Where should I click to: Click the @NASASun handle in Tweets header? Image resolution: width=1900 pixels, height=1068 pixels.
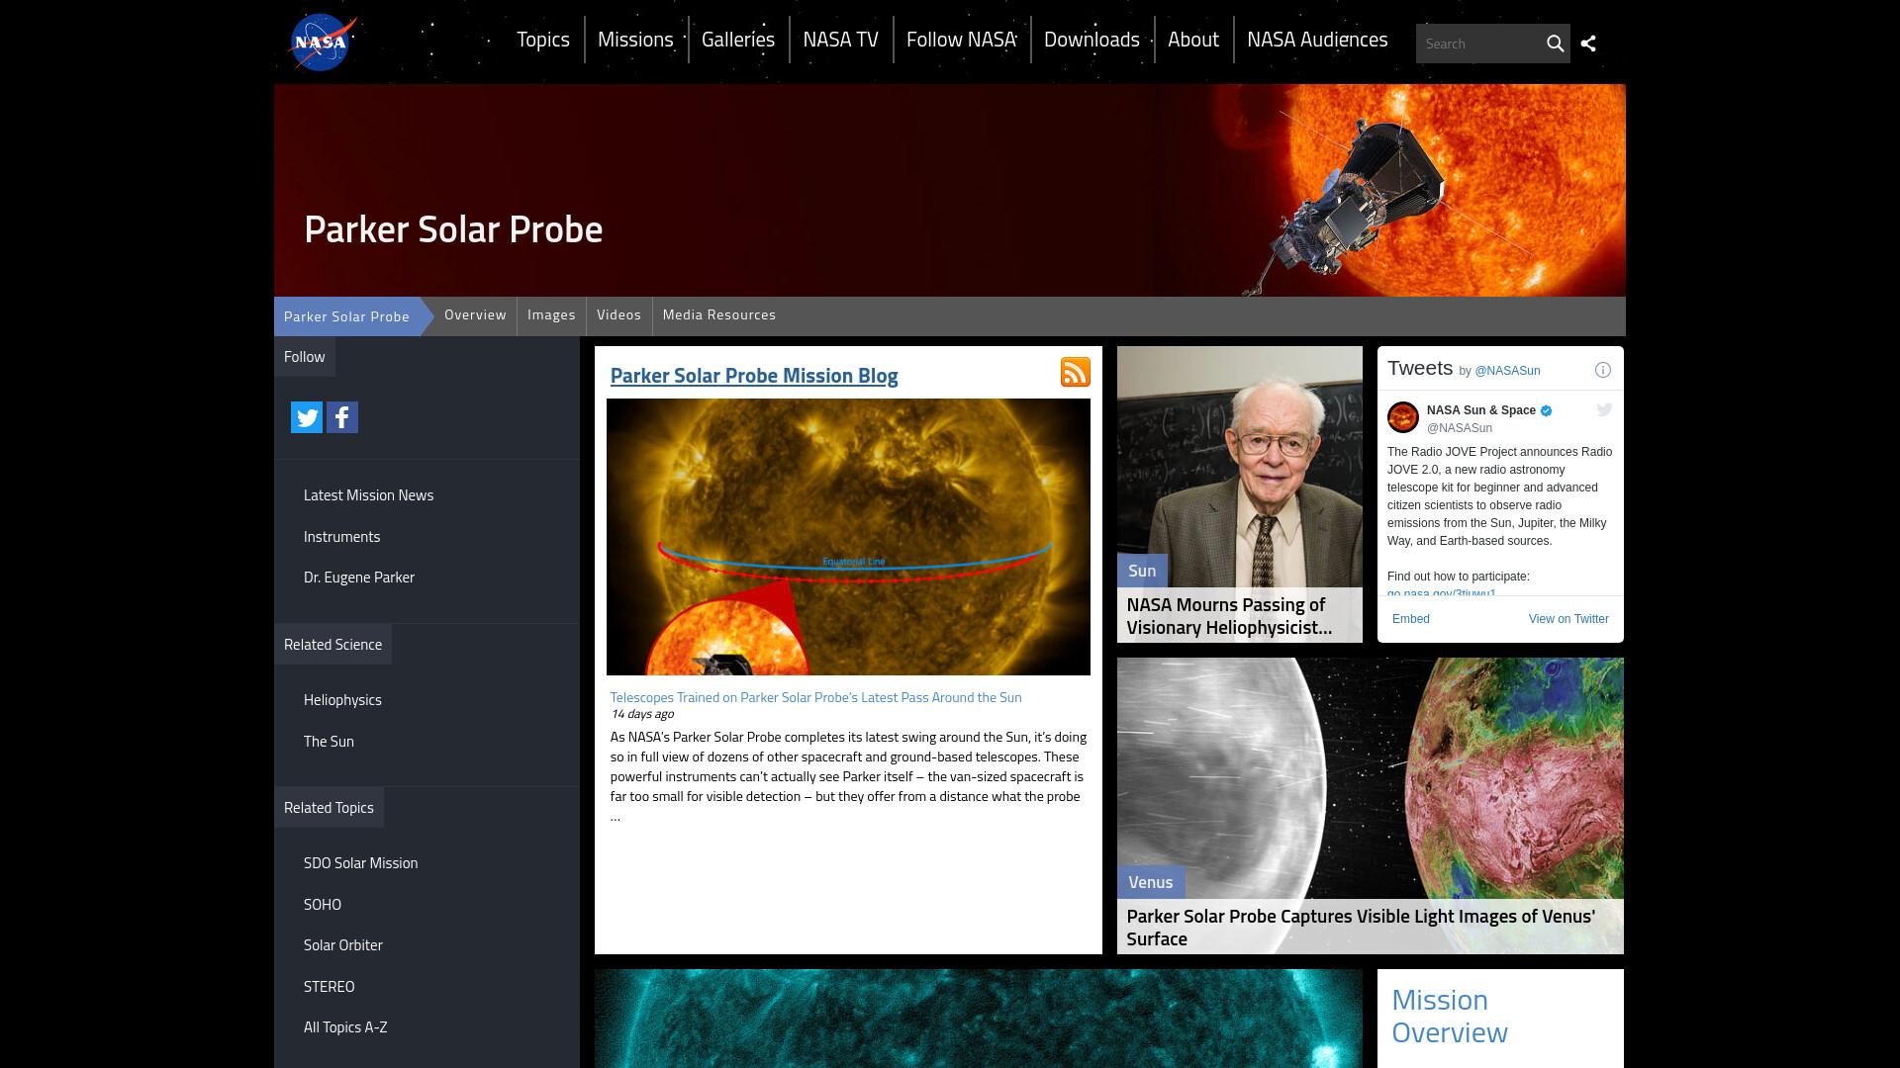point(1507,371)
